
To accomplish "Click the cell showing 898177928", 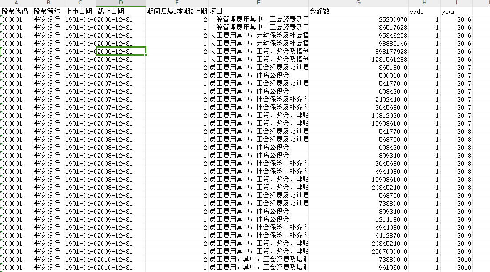I will (358, 52).
